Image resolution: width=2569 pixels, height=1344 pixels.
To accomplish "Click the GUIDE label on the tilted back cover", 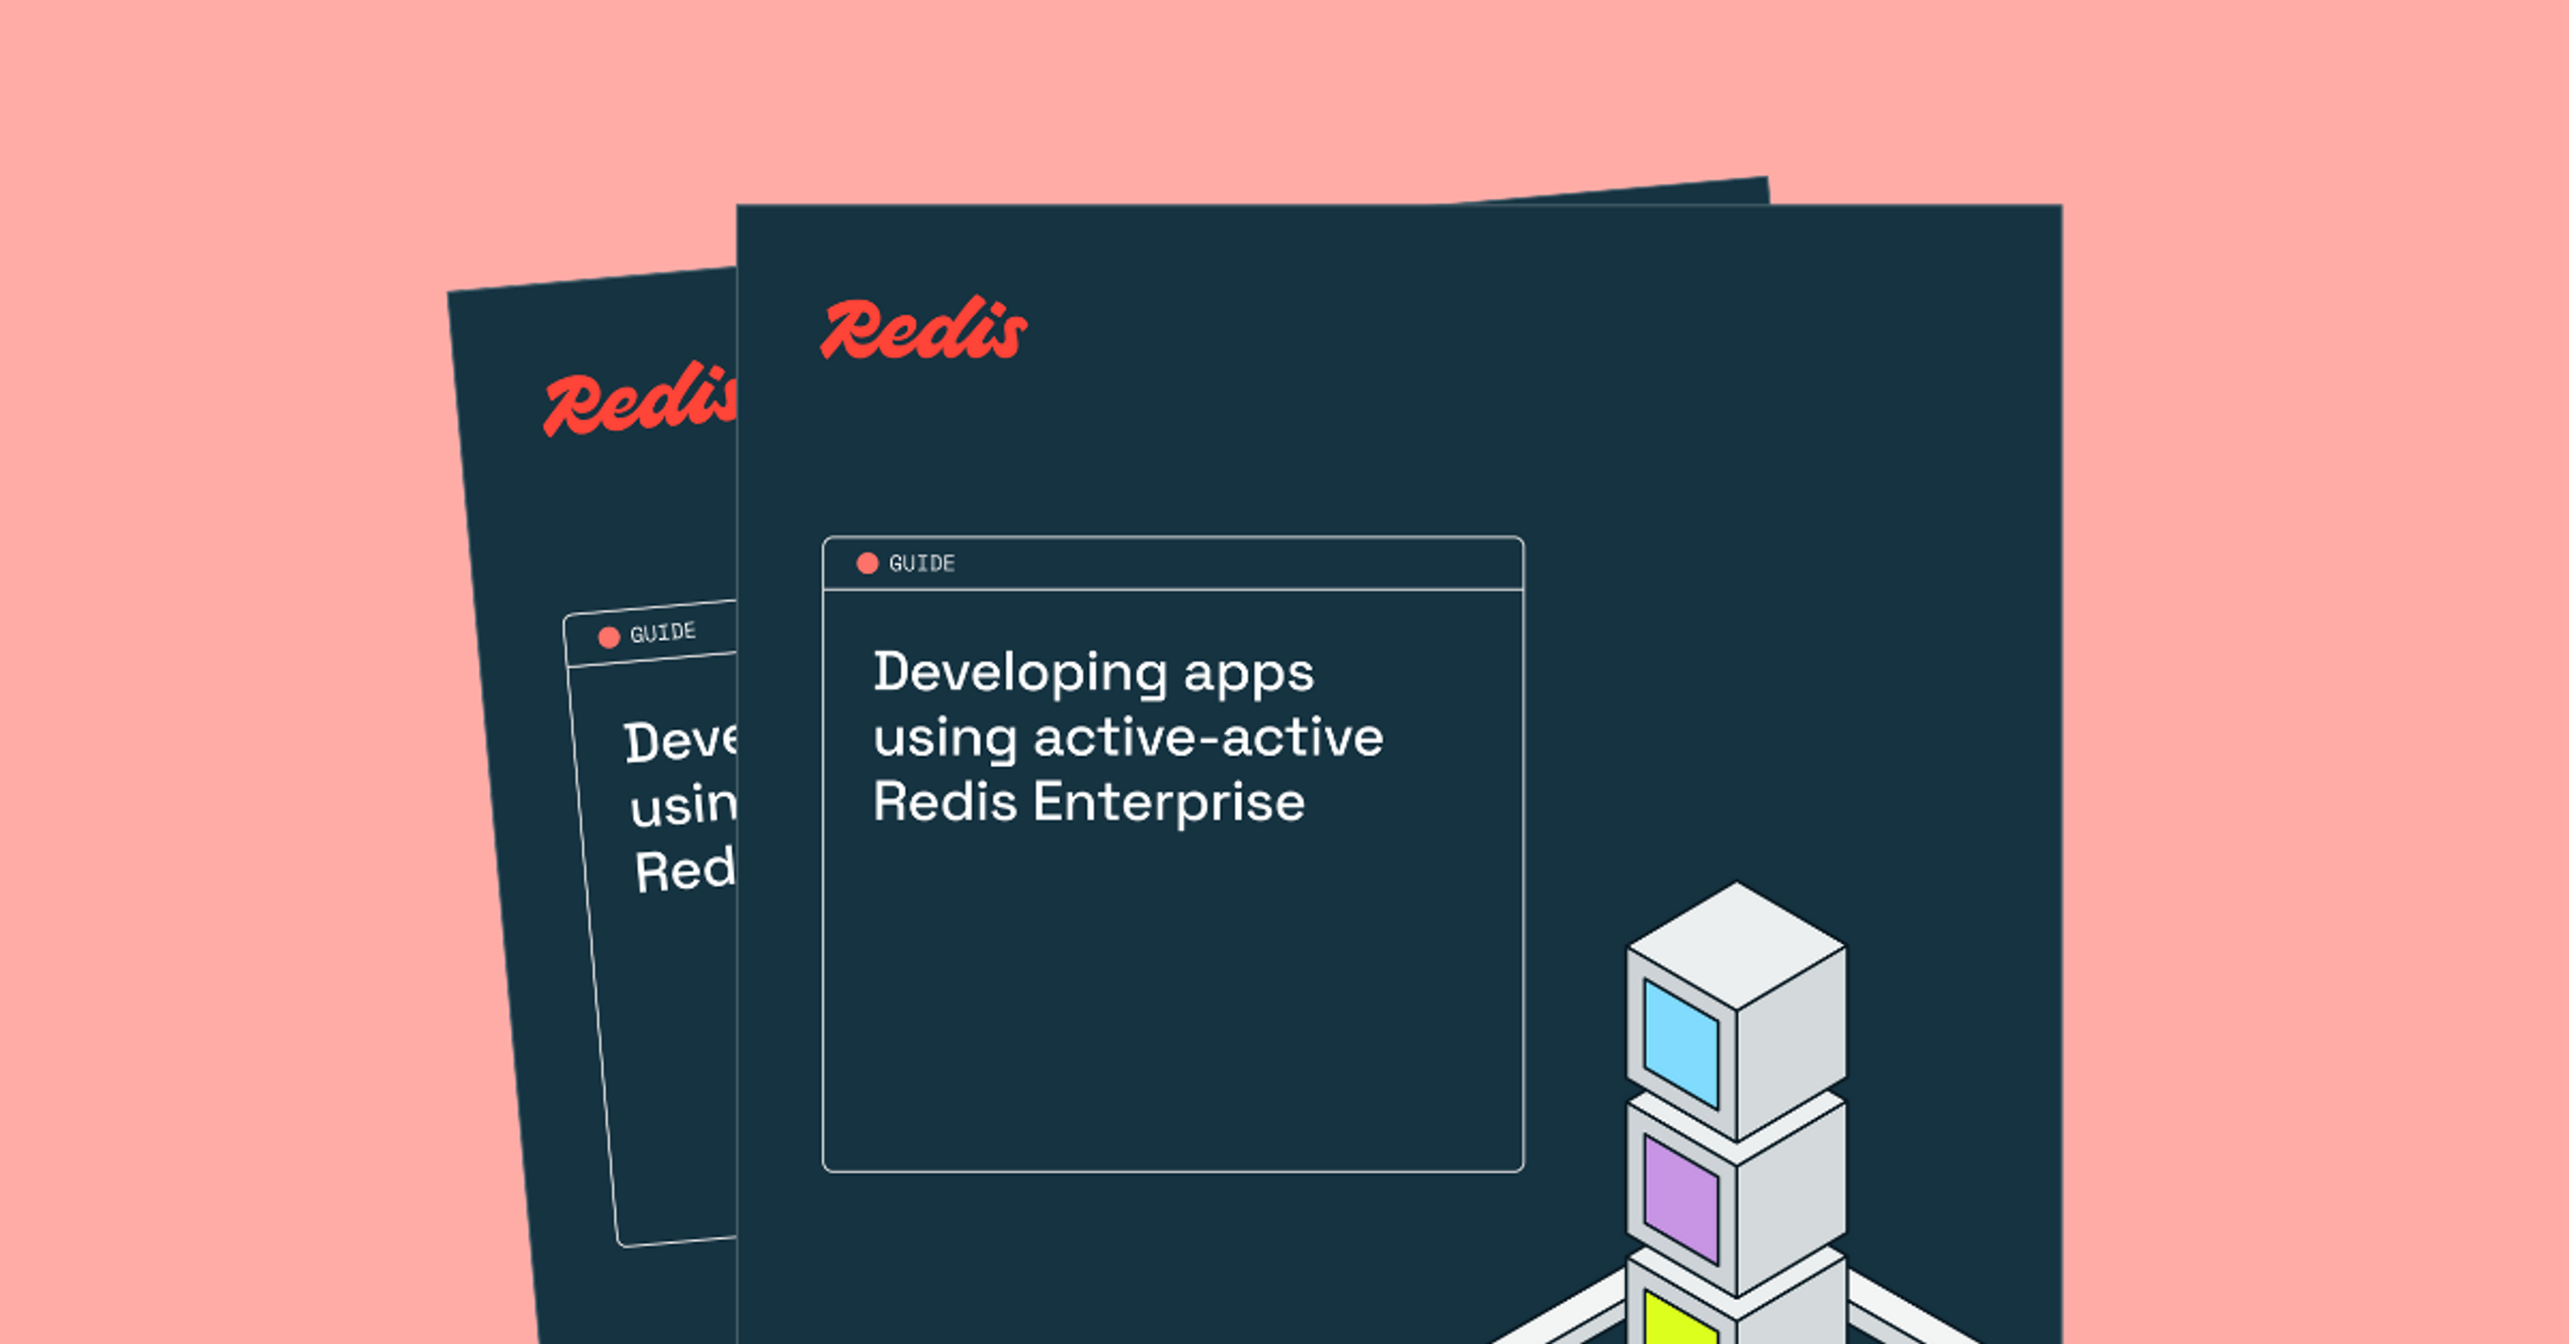I will 663,632.
